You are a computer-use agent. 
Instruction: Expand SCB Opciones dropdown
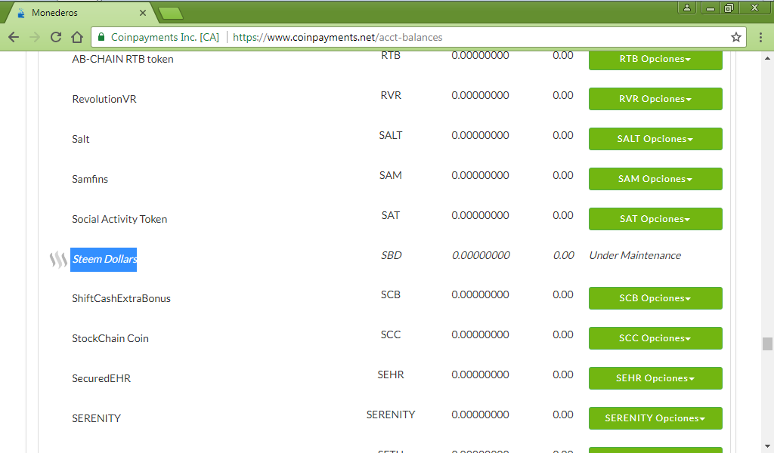[x=655, y=298]
